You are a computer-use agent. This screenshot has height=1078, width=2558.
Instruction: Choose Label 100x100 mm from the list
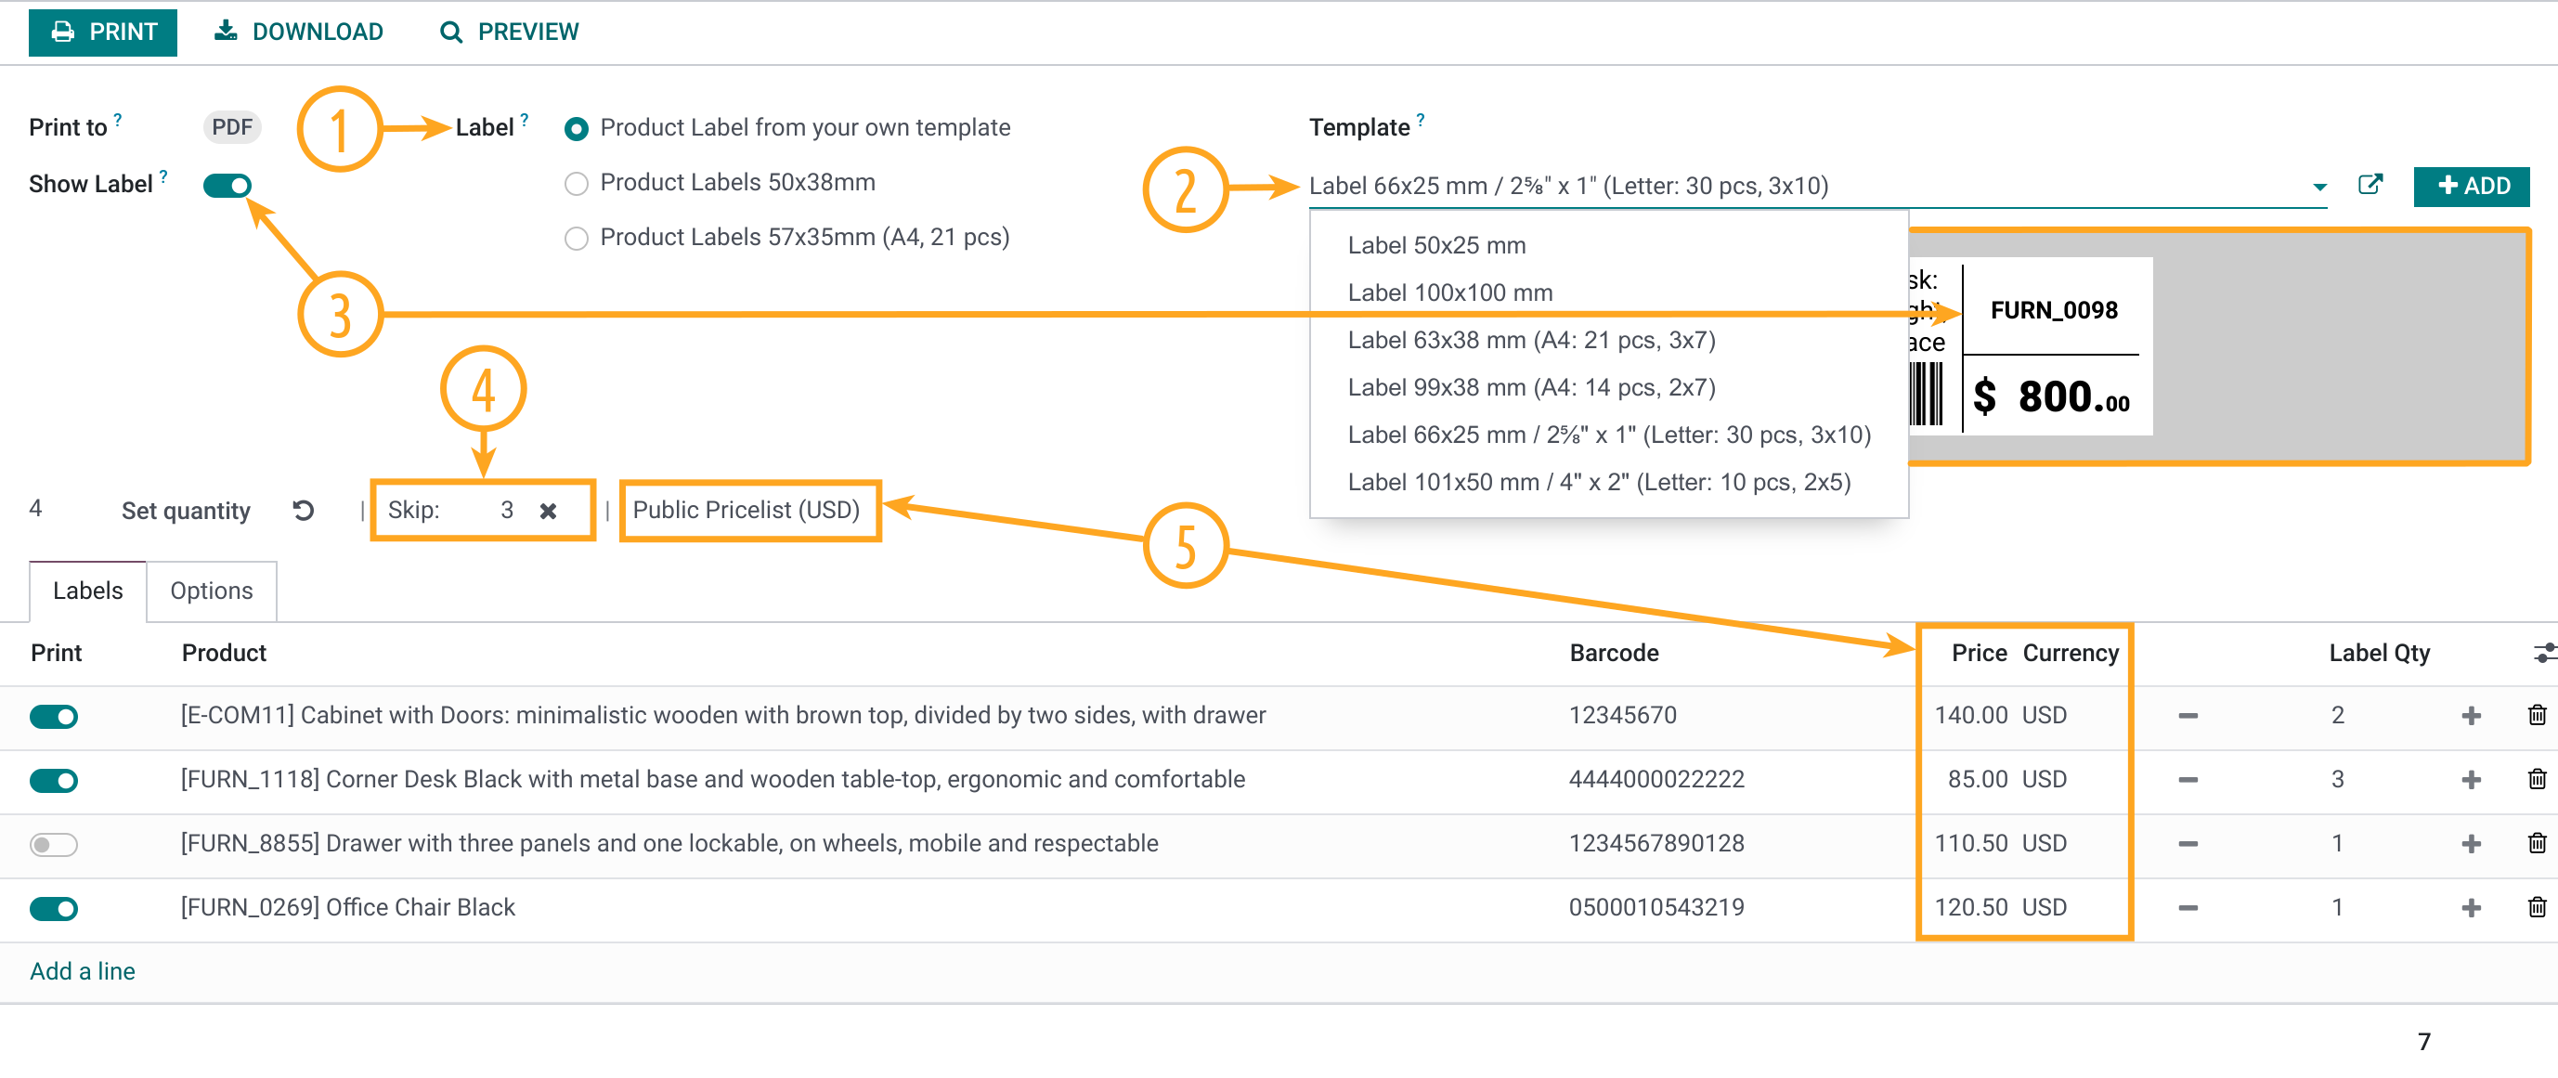(x=1448, y=292)
